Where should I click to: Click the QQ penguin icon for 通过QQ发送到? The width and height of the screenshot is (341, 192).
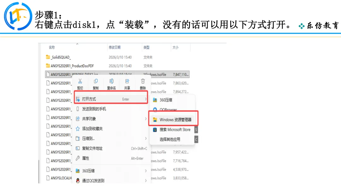point(78,181)
